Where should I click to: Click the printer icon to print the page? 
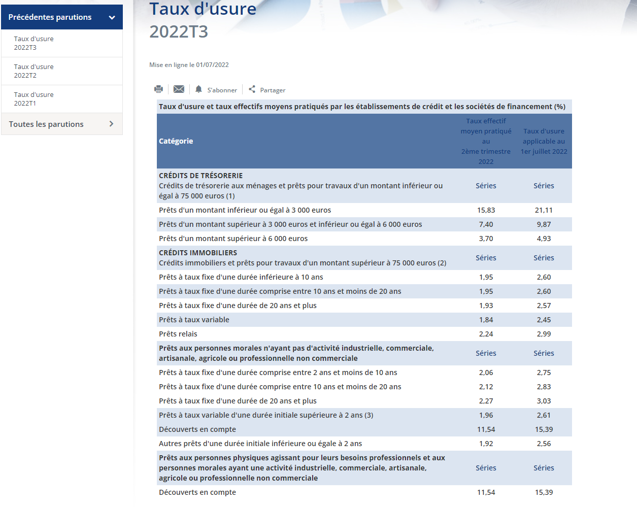pos(158,89)
